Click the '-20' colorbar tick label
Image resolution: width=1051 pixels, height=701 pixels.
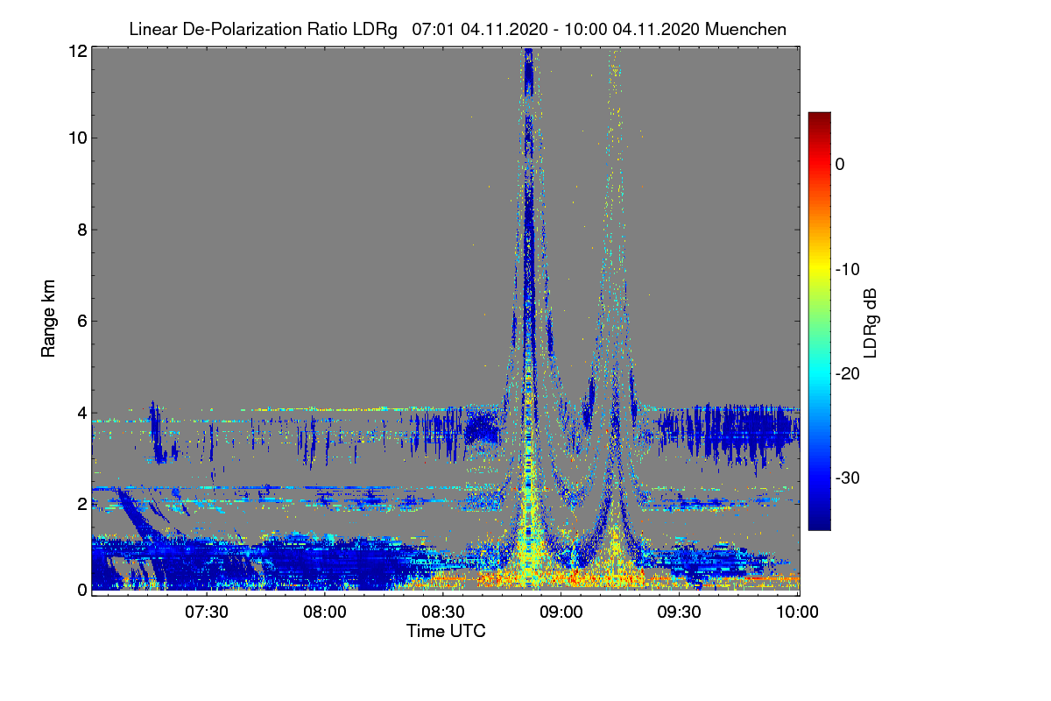848,374
